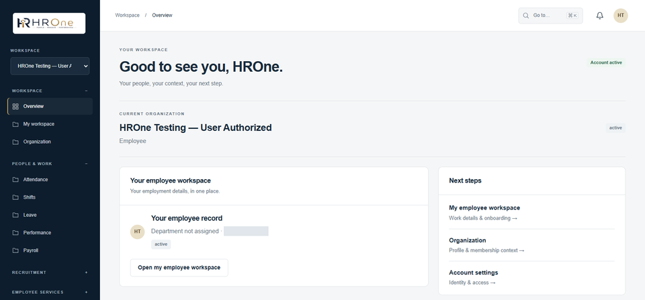Open the Attendance sidebar label
645x300 pixels.
36,180
